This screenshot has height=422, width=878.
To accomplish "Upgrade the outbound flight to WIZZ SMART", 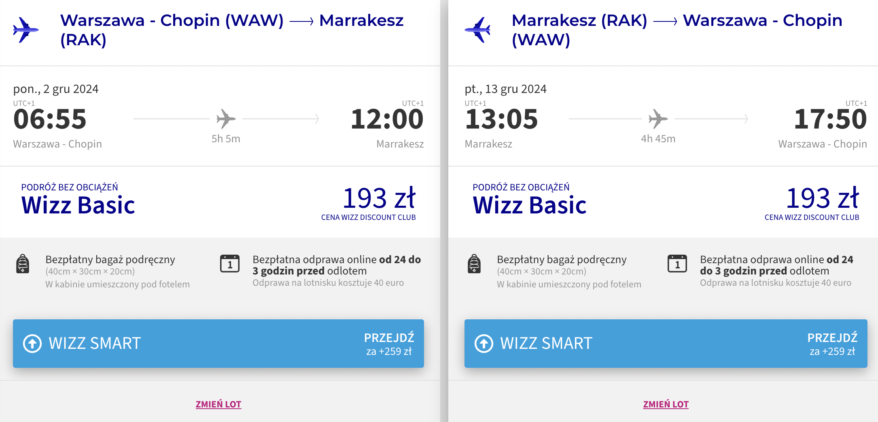I will pyautogui.click(x=218, y=344).
